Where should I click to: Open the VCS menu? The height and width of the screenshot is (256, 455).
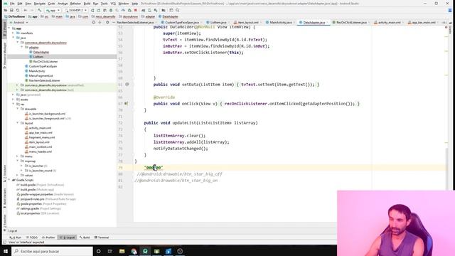click(113, 4)
